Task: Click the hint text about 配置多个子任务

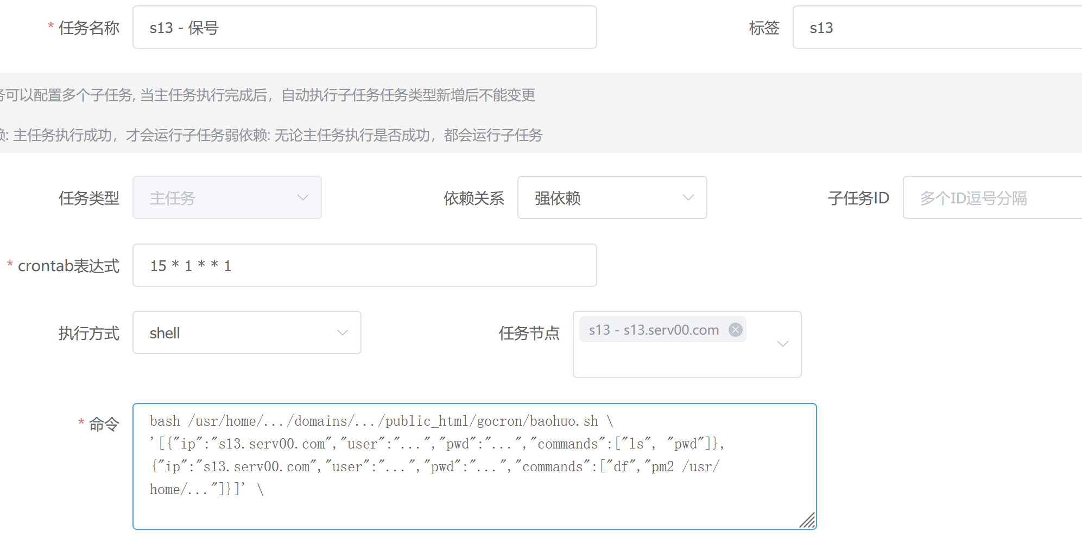Action: (x=267, y=95)
